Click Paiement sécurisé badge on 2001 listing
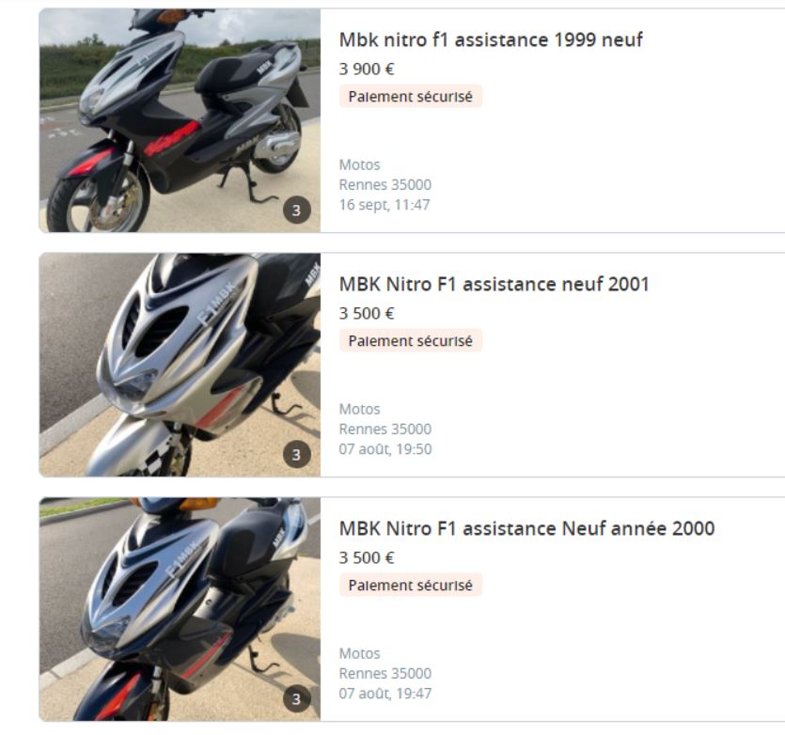Image resolution: width=785 pixels, height=735 pixels. (411, 340)
